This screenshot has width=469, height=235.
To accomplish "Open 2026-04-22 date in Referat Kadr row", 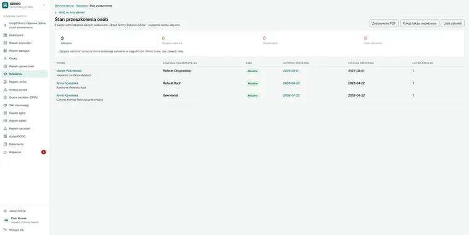I will pos(291,83).
